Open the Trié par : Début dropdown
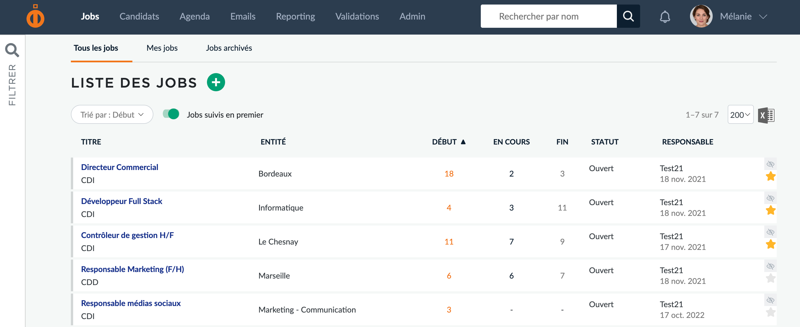The height and width of the screenshot is (327, 800). click(112, 114)
